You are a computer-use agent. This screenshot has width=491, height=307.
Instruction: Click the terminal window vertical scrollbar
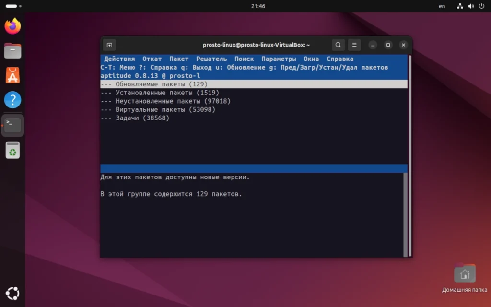click(410, 156)
